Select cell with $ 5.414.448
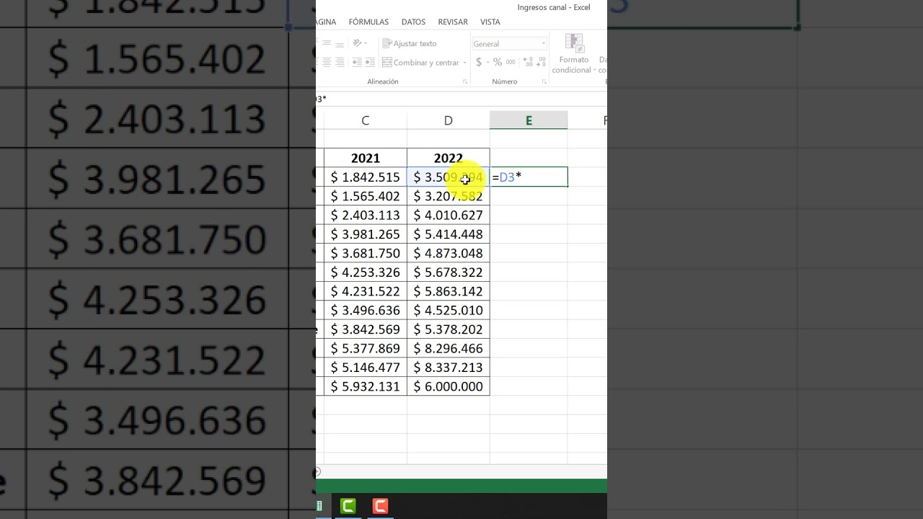Viewport: 923px width, 519px height. [449, 234]
